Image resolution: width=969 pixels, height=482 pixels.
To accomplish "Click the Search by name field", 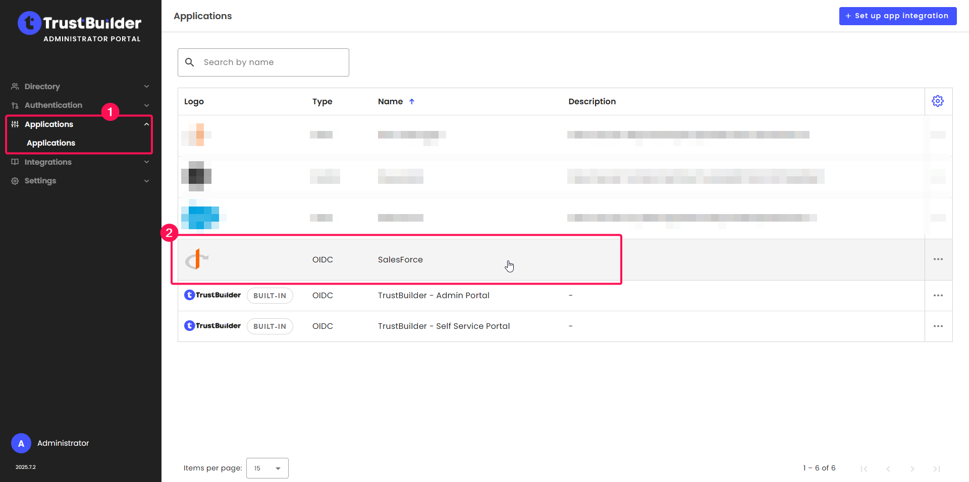I will 273,62.
